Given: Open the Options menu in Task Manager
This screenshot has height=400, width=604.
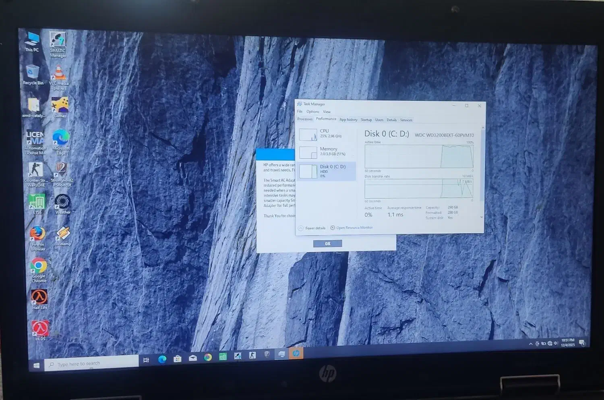Looking at the screenshot, I should 312,112.
